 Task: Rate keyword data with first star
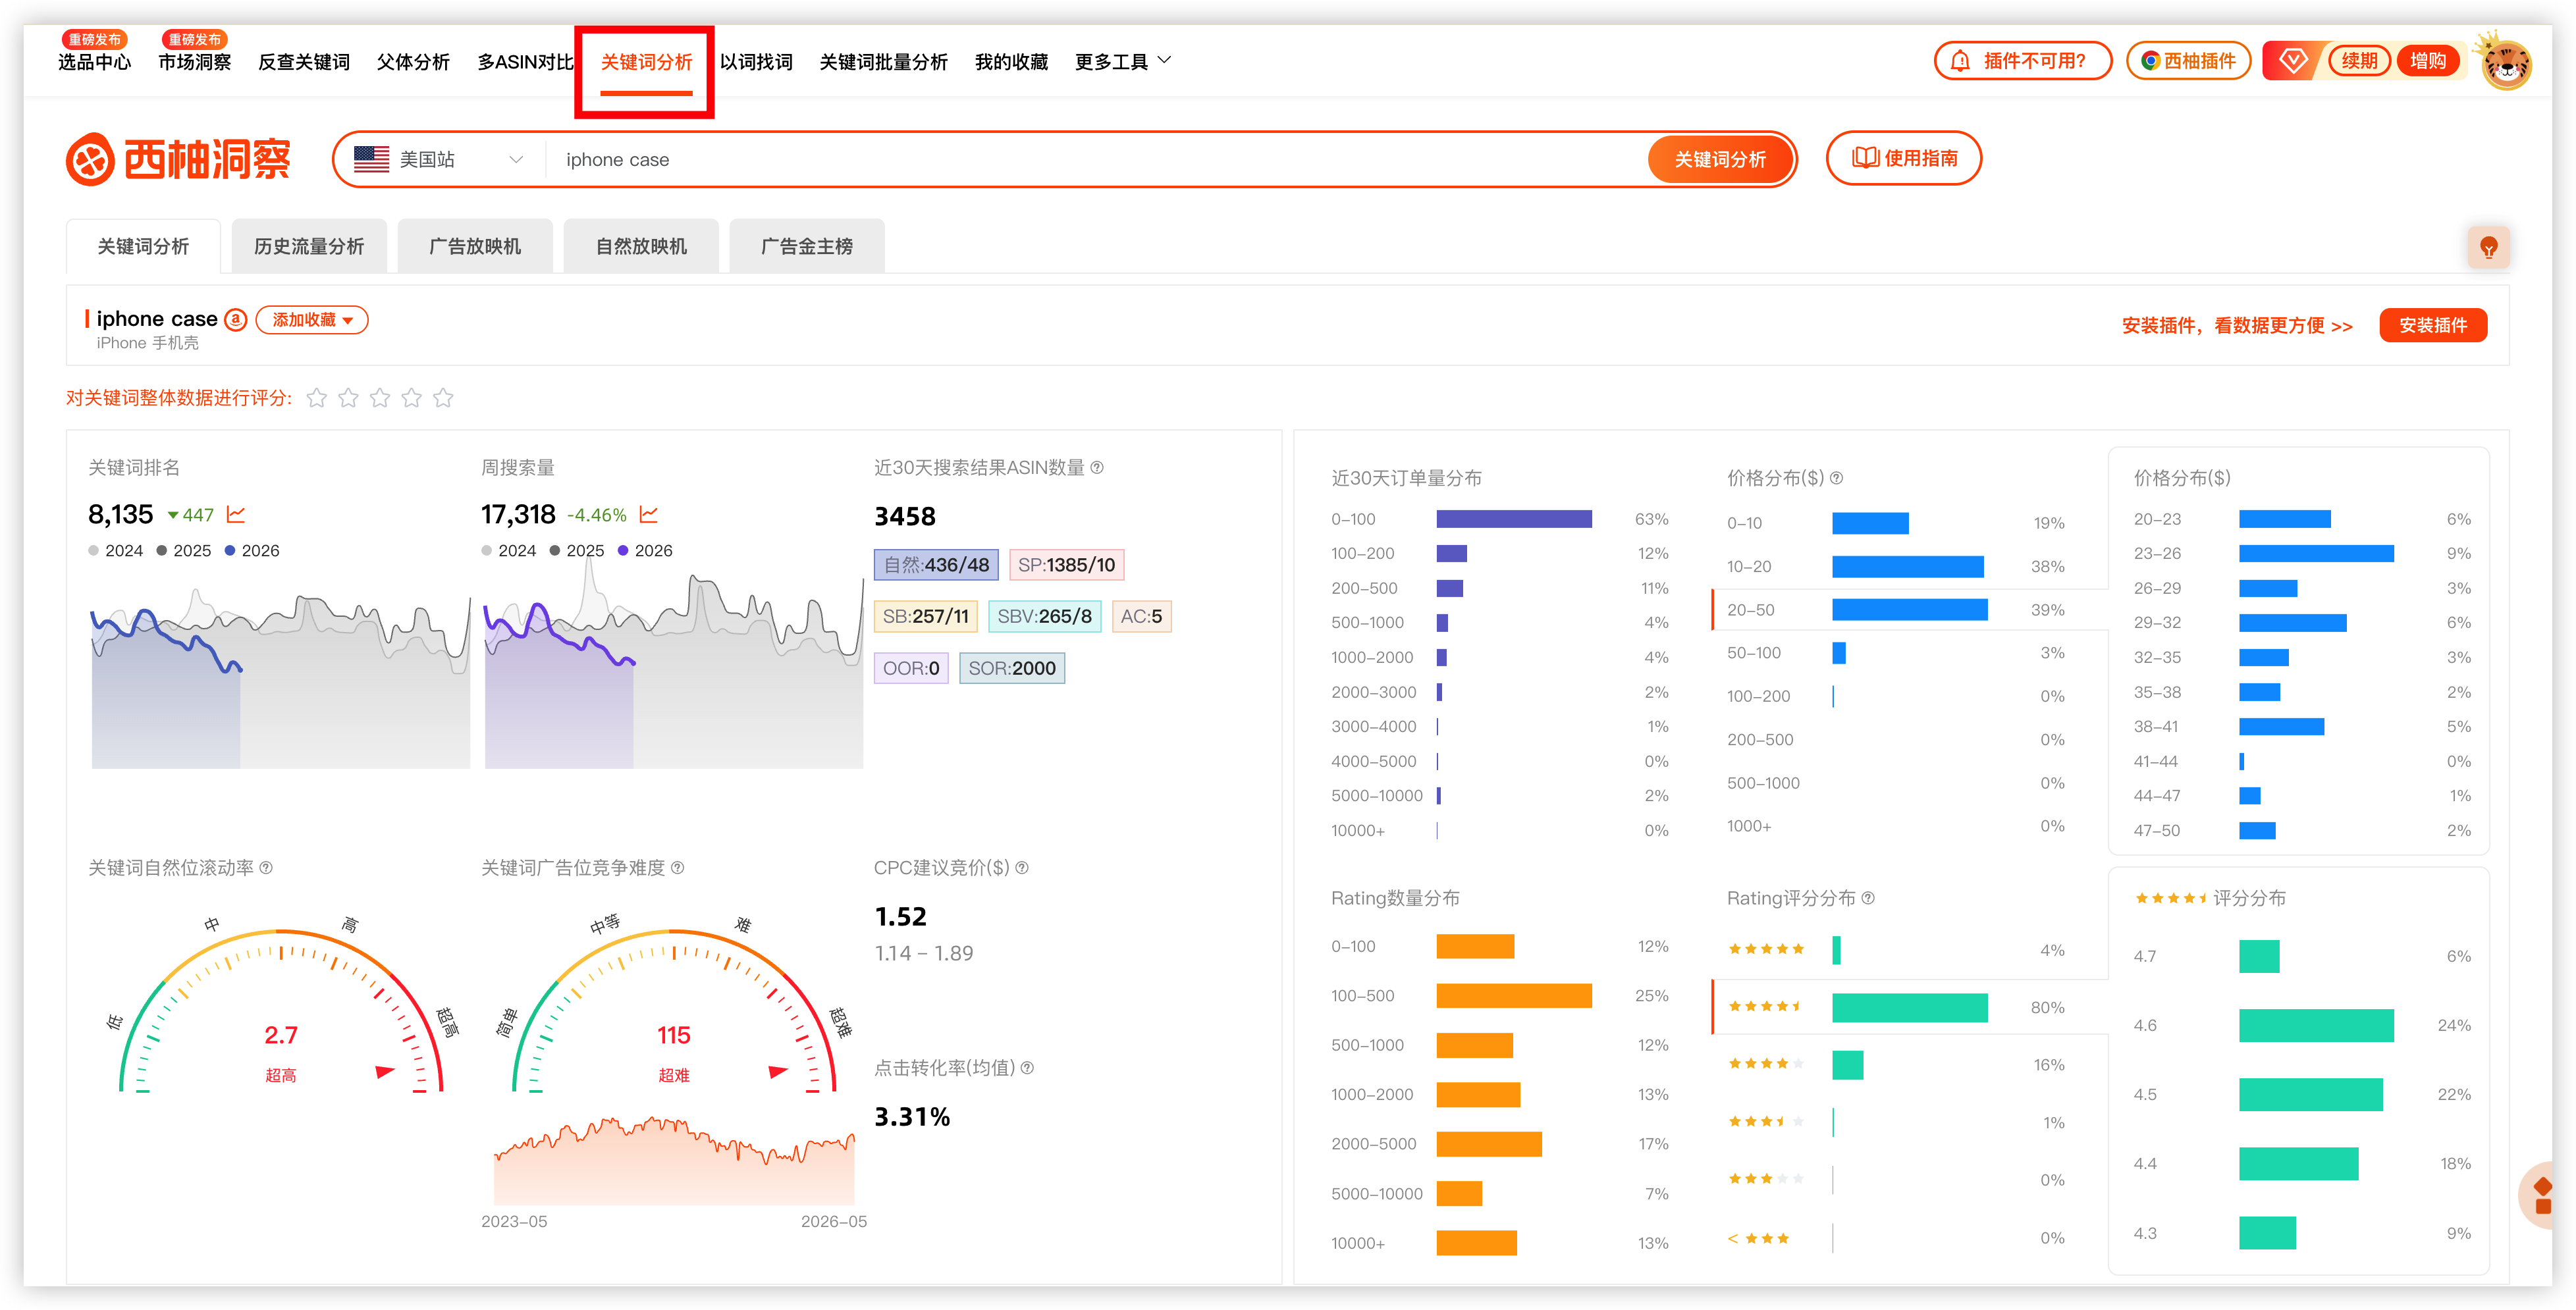(x=317, y=398)
